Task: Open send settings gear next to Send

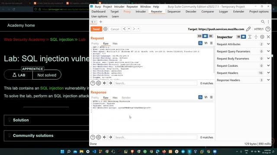Action: [105, 29]
